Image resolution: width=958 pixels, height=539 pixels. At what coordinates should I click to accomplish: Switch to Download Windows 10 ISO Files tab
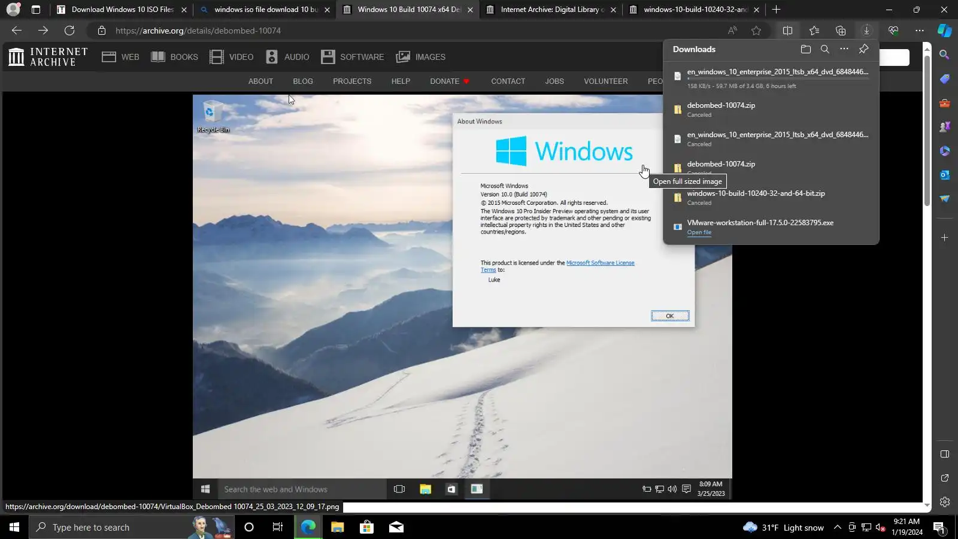pyautogui.click(x=122, y=10)
